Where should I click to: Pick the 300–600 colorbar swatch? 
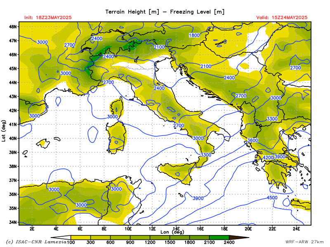point(100,238)
